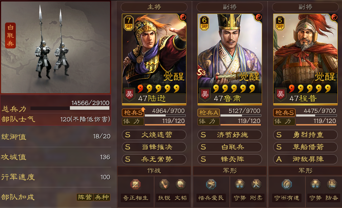
Task: Switch to the 主将 header tab
Action: [154, 7]
